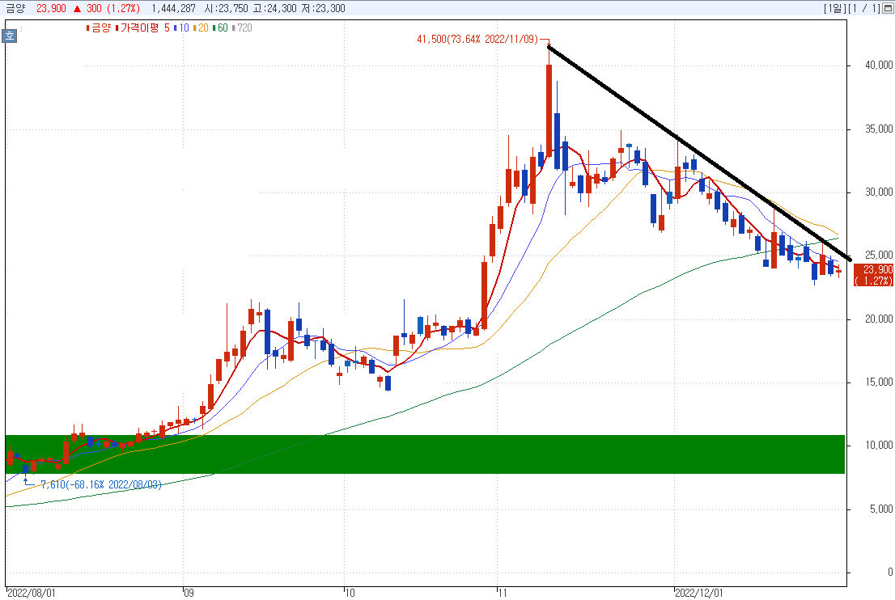The height and width of the screenshot is (600, 895).
Task: Click the 41,500 high point annotation
Action: click(477, 40)
